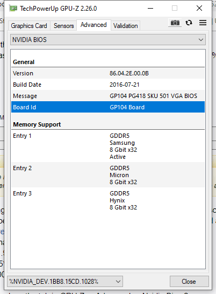216x294 pixels.
Task: Select the Advanced tab
Action: click(93, 25)
